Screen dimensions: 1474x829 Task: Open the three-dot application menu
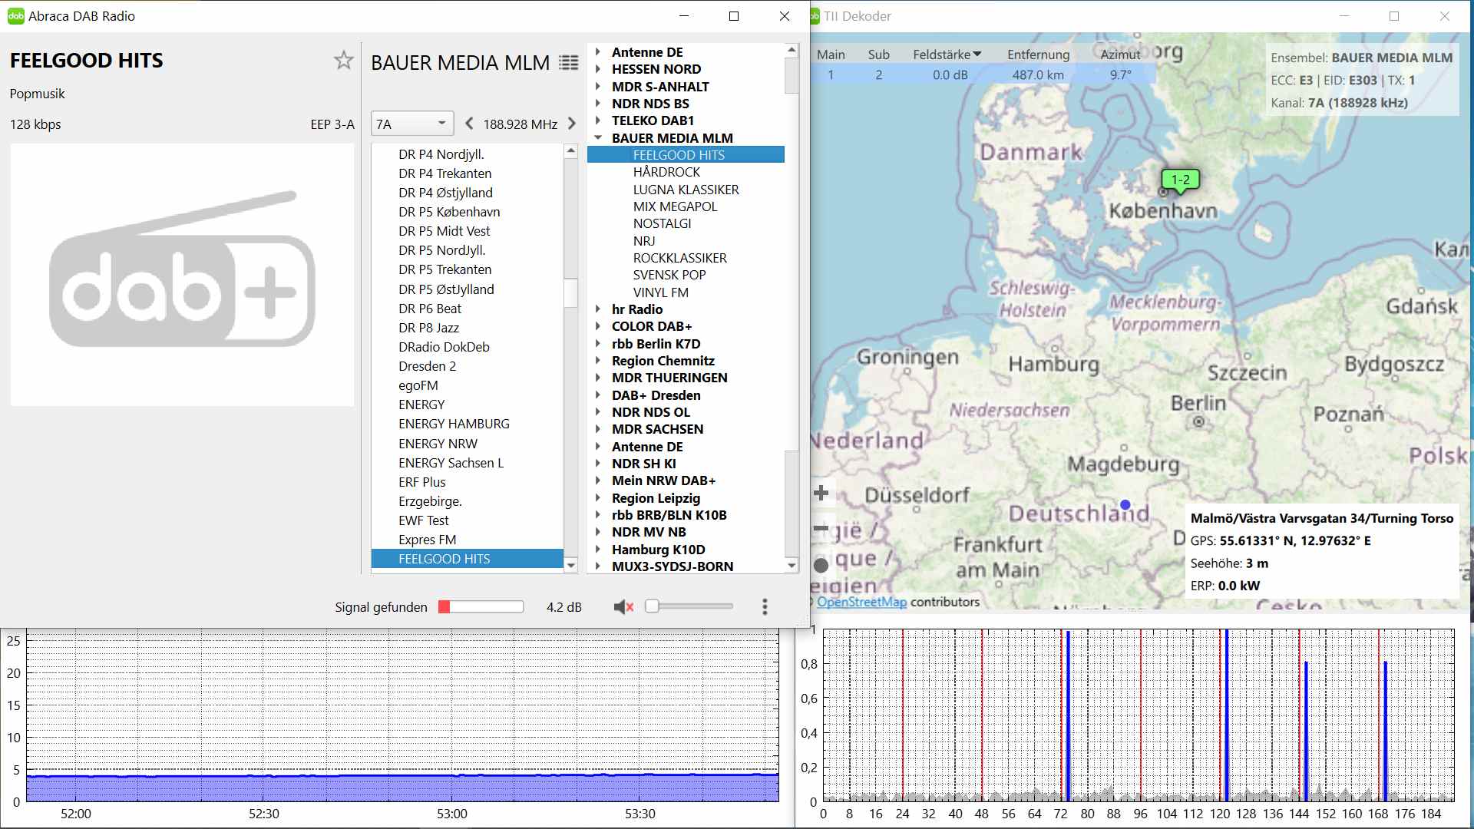[x=765, y=607]
